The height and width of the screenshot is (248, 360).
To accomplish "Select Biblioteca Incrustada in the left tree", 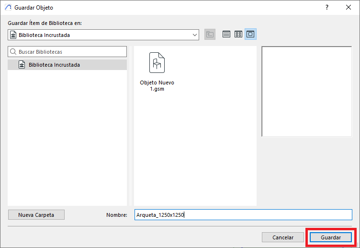I will pyautogui.click(x=54, y=65).
